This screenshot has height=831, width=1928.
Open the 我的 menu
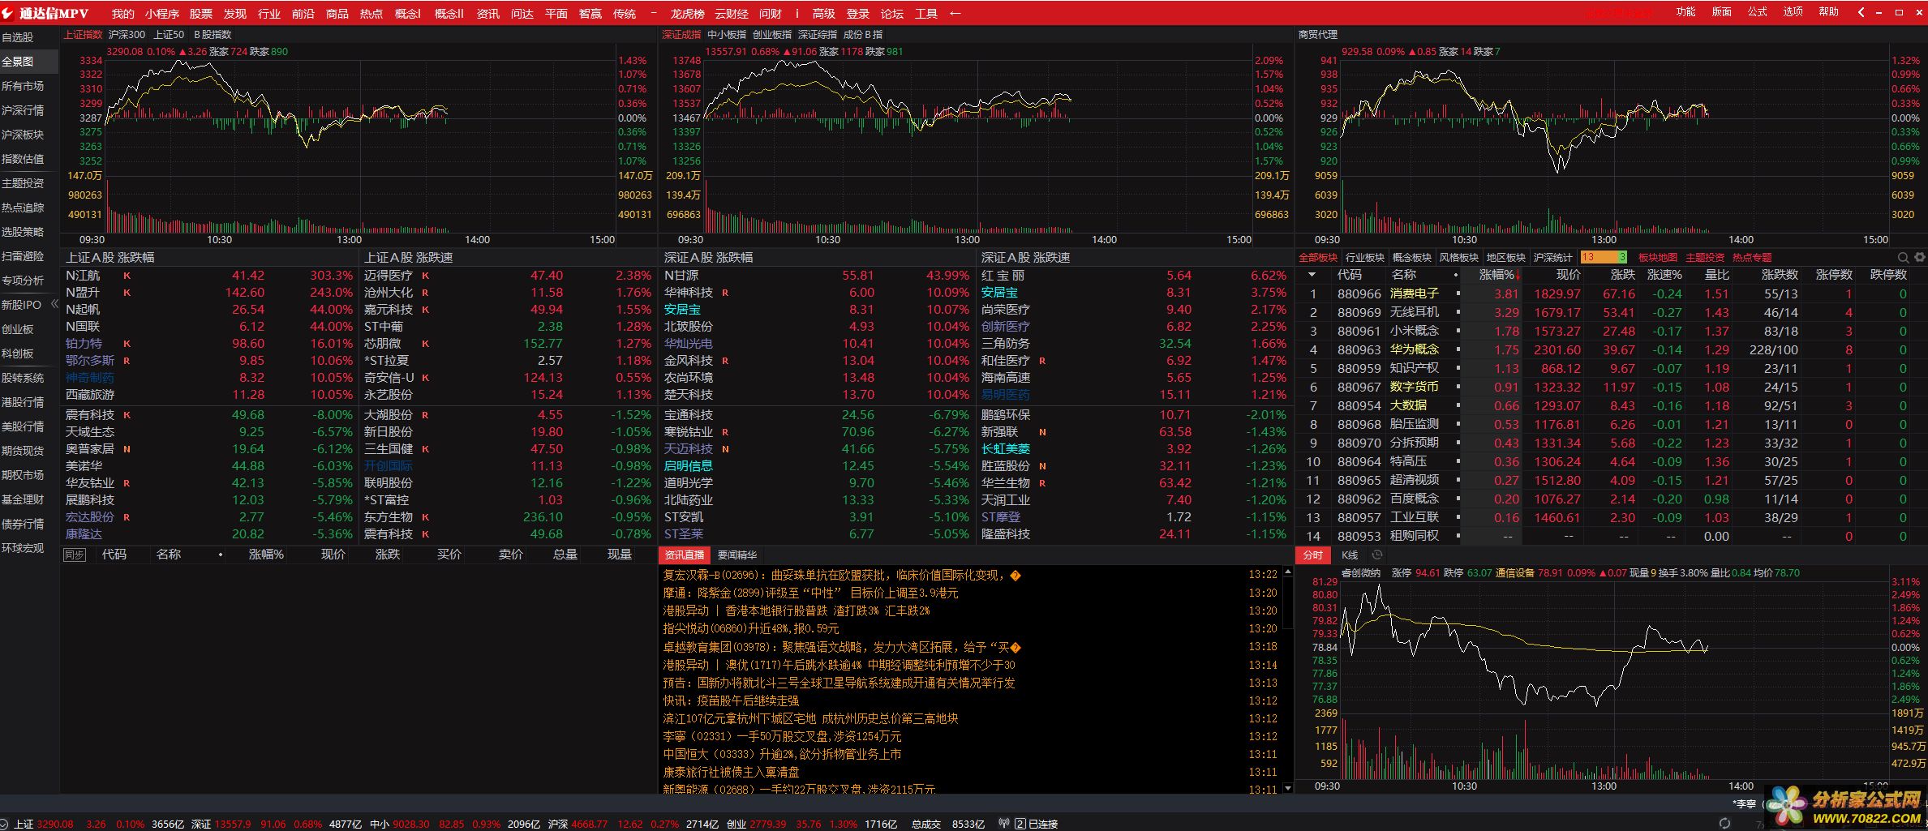[x=123, y=14]
